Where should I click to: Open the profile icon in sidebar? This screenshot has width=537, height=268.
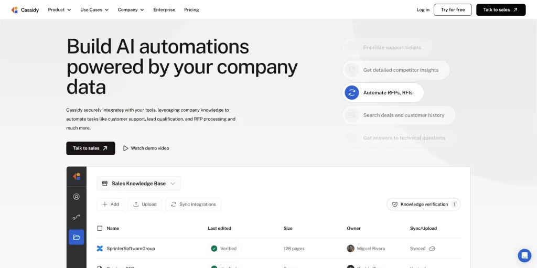tap(77, 197)
